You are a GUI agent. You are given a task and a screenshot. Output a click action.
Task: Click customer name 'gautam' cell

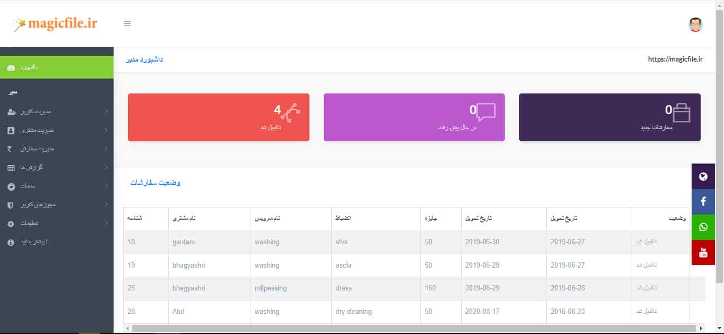pos(184,242)
